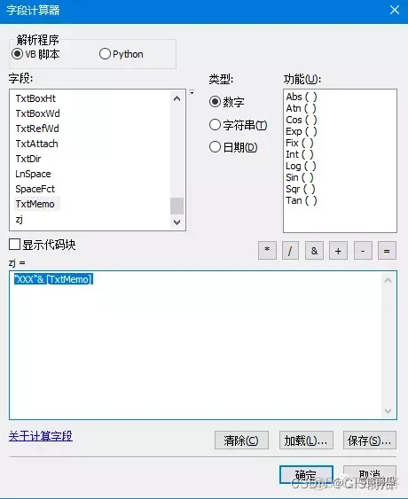Pick the Tan ( ) function

(302, 200)
